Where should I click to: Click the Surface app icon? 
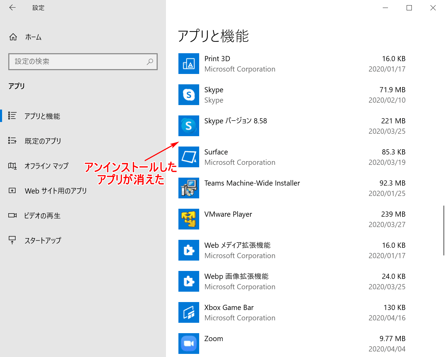[189, 157]
